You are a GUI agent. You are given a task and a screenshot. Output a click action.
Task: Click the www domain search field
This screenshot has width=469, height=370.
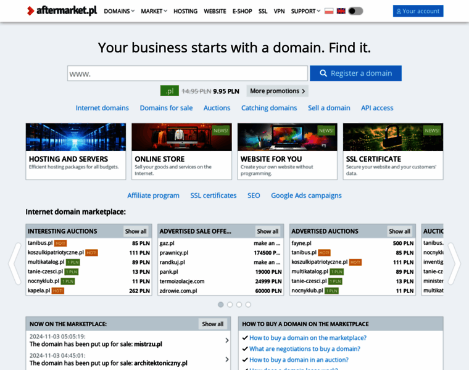[x=187, y=73]
